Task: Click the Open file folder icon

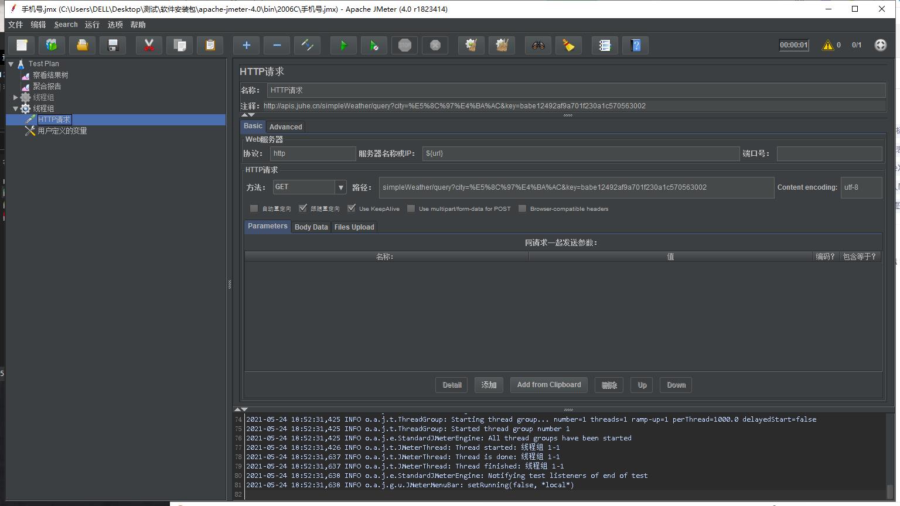Action: 83,45
